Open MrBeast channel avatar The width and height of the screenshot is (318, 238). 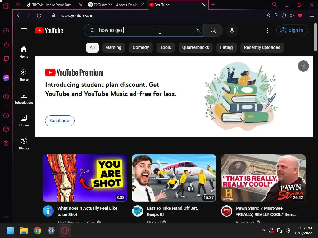click(x=138, y=211)
